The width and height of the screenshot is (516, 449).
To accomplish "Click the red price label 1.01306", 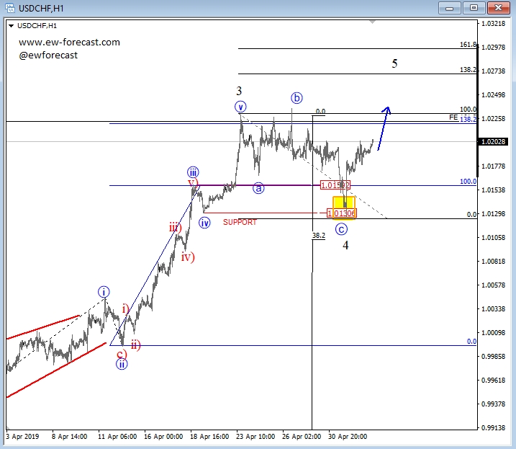I will [x=342, y=213].
